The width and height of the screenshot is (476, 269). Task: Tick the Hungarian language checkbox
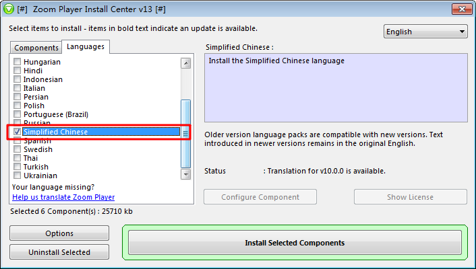(18, 62)
